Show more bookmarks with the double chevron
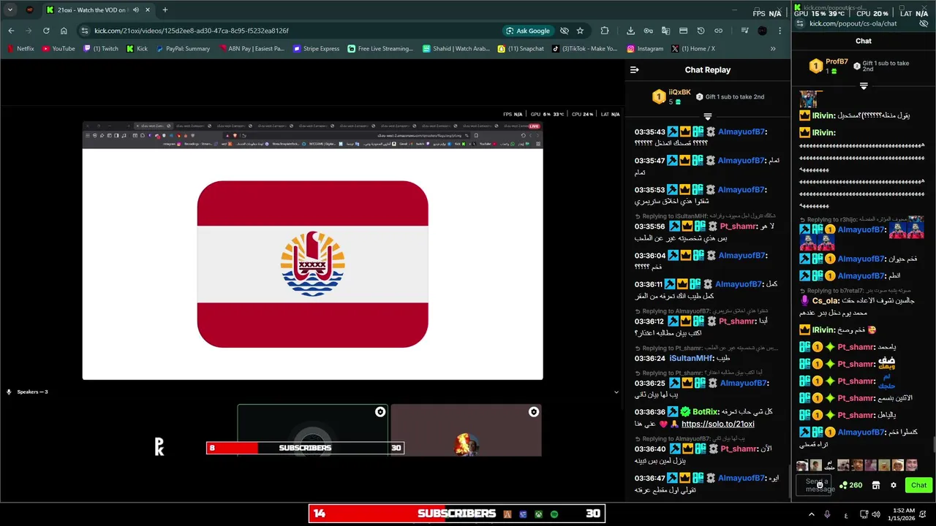 773,49
